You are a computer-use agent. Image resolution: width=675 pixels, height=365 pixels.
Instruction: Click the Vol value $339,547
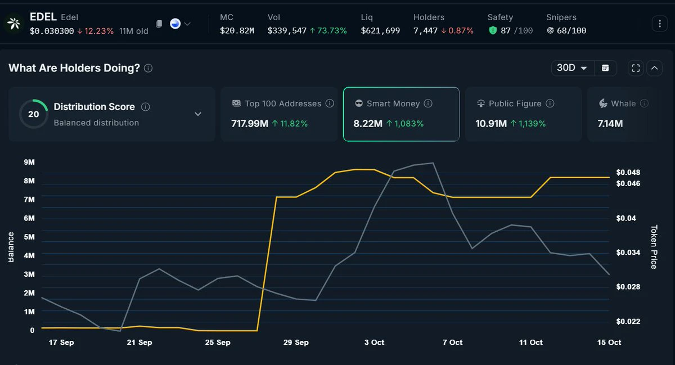point(287,31)
